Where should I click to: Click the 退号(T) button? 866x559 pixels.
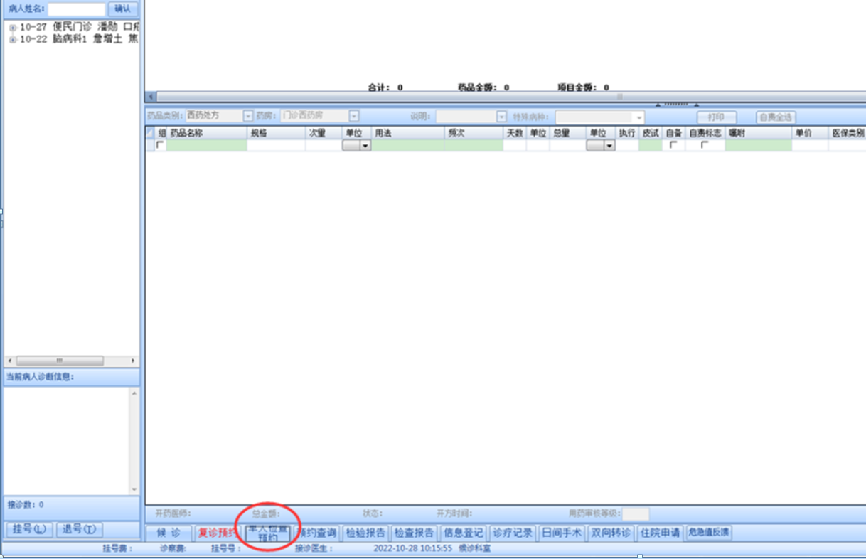point(80,530)
